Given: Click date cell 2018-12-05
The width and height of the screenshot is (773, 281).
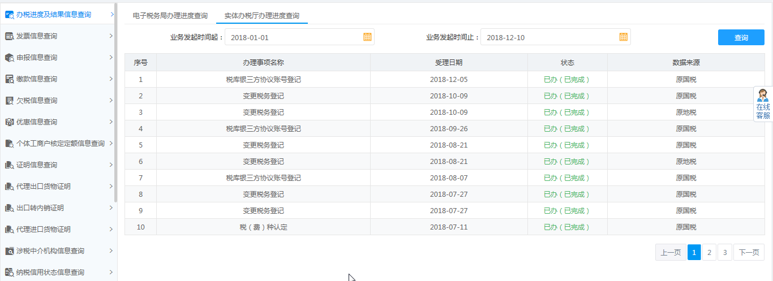Looking at the screenshot, I should [449, 80].
